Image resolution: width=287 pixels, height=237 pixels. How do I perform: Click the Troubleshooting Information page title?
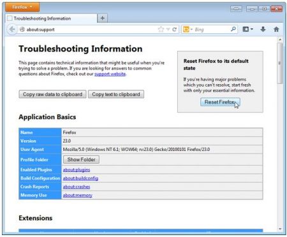pos(80,49)
